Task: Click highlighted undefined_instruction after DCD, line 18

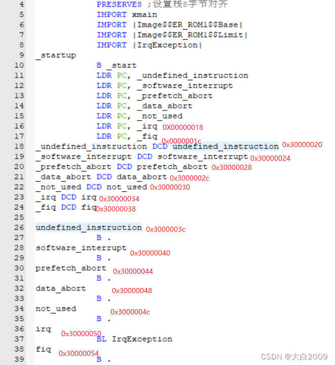Action: [226, 147]
